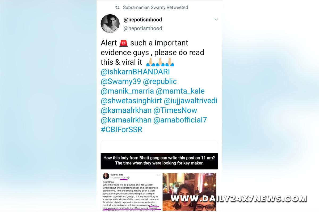319x212 pixels.
Task: Open the #CBIForSSR hashtag
Action: [x=121, y=129]
